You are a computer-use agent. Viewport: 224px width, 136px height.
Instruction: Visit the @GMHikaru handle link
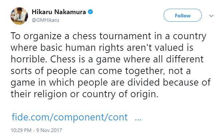[x=45, y=20]
